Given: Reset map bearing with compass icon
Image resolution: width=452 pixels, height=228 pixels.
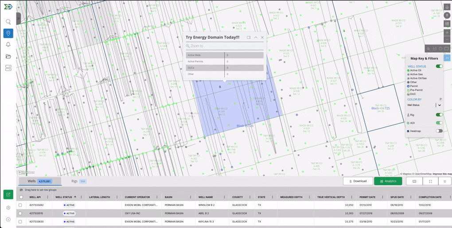Looking at the screenshot, I should (447, 15).
